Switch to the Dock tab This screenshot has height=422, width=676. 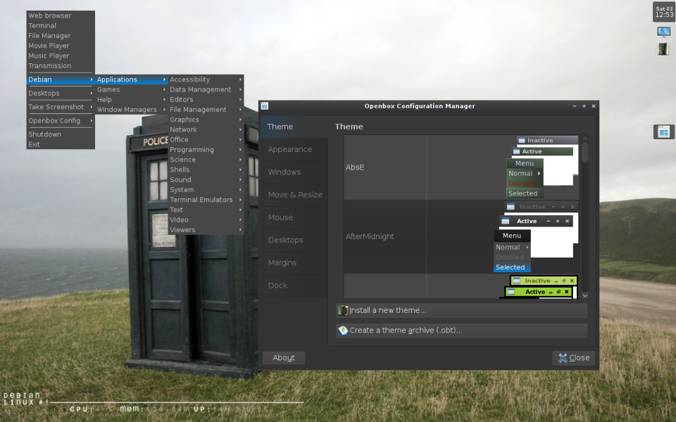point(295,286)
